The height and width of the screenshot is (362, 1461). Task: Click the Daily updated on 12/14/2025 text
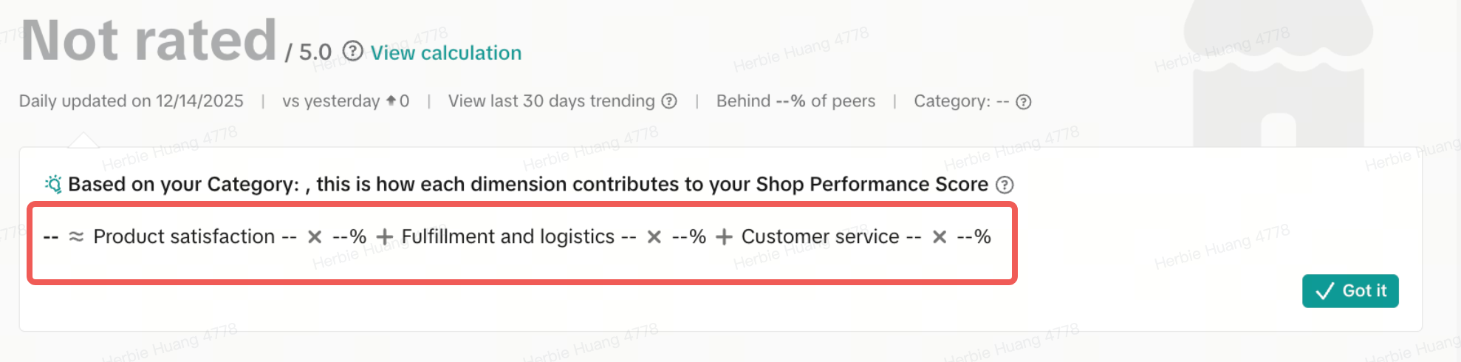[131, 101]
